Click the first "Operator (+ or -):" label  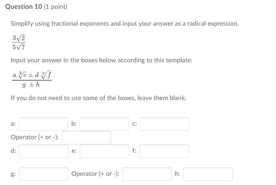pyautogui.click(x=35, y=137)
